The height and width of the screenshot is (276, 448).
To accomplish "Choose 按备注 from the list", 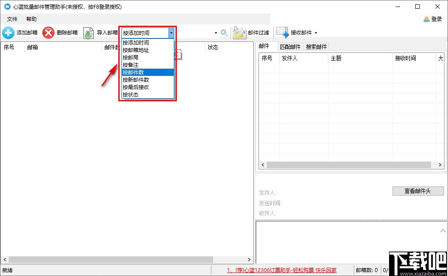I will (148, 65).
